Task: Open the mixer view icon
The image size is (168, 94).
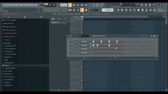Action: (130, 10)
